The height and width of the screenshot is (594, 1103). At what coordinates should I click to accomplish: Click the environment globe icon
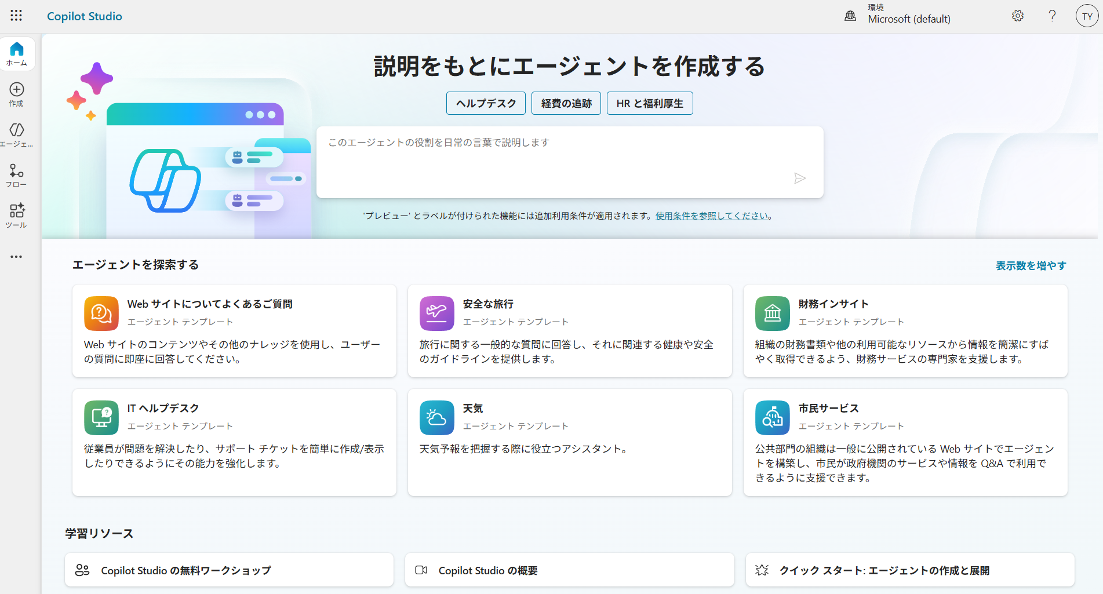850,16
